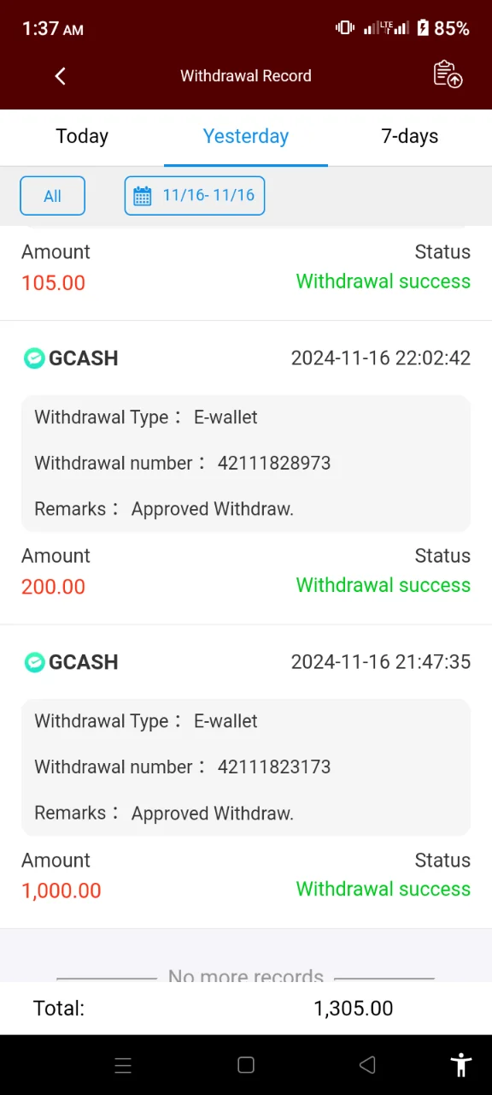
Task: Tap the 1,000.00 amount record
Action: pos(61,891)
